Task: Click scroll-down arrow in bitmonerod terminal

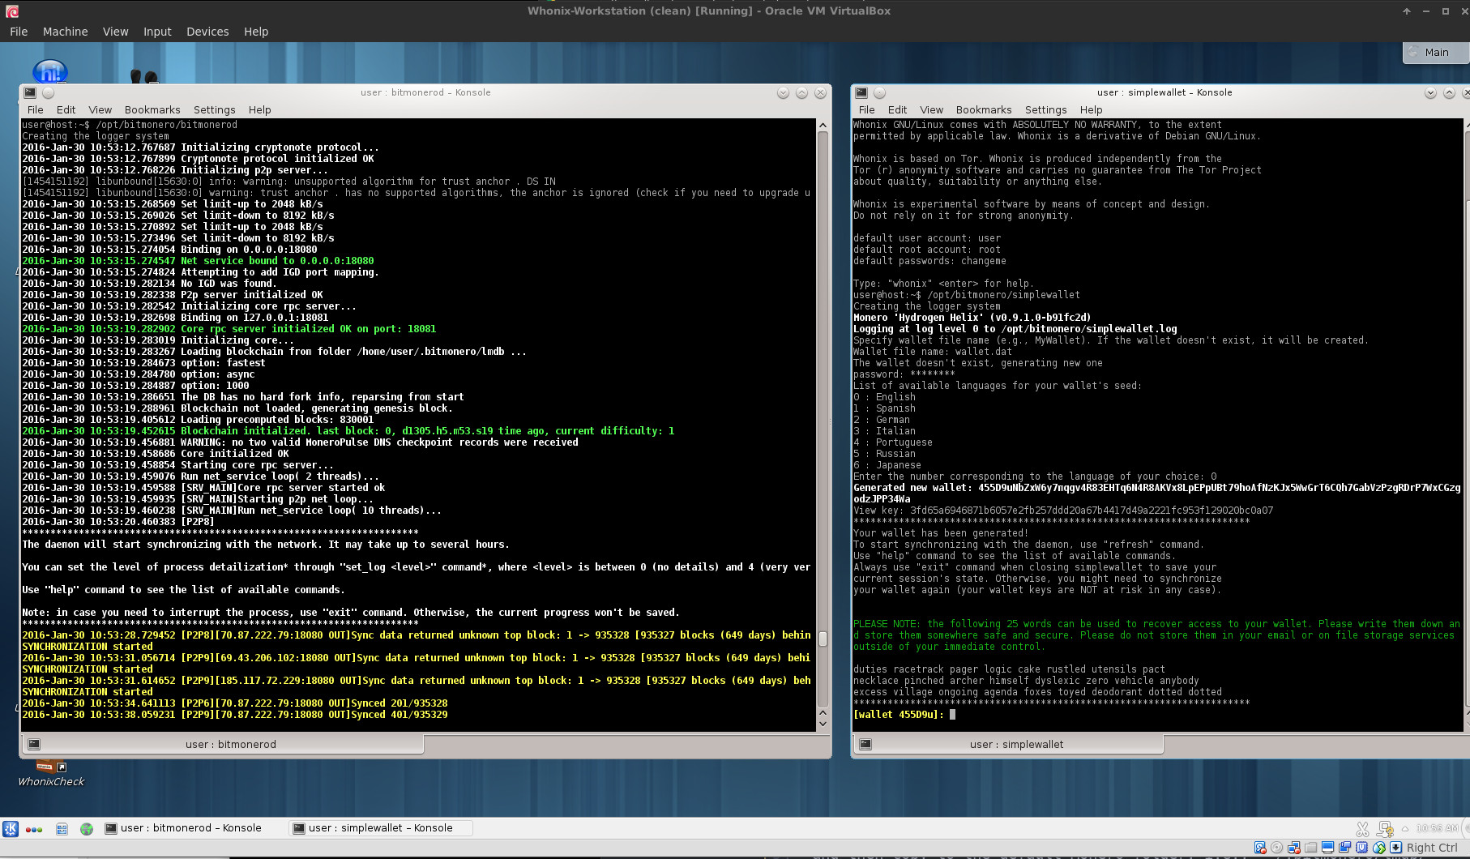Action: (823, 724)
